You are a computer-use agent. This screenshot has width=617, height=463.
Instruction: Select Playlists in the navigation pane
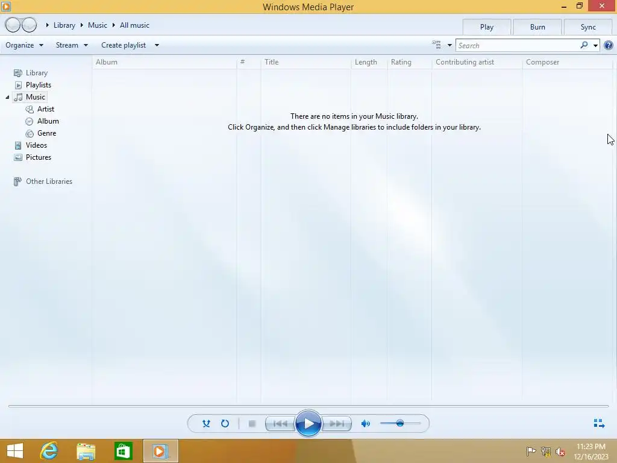(x=38, y=85)
